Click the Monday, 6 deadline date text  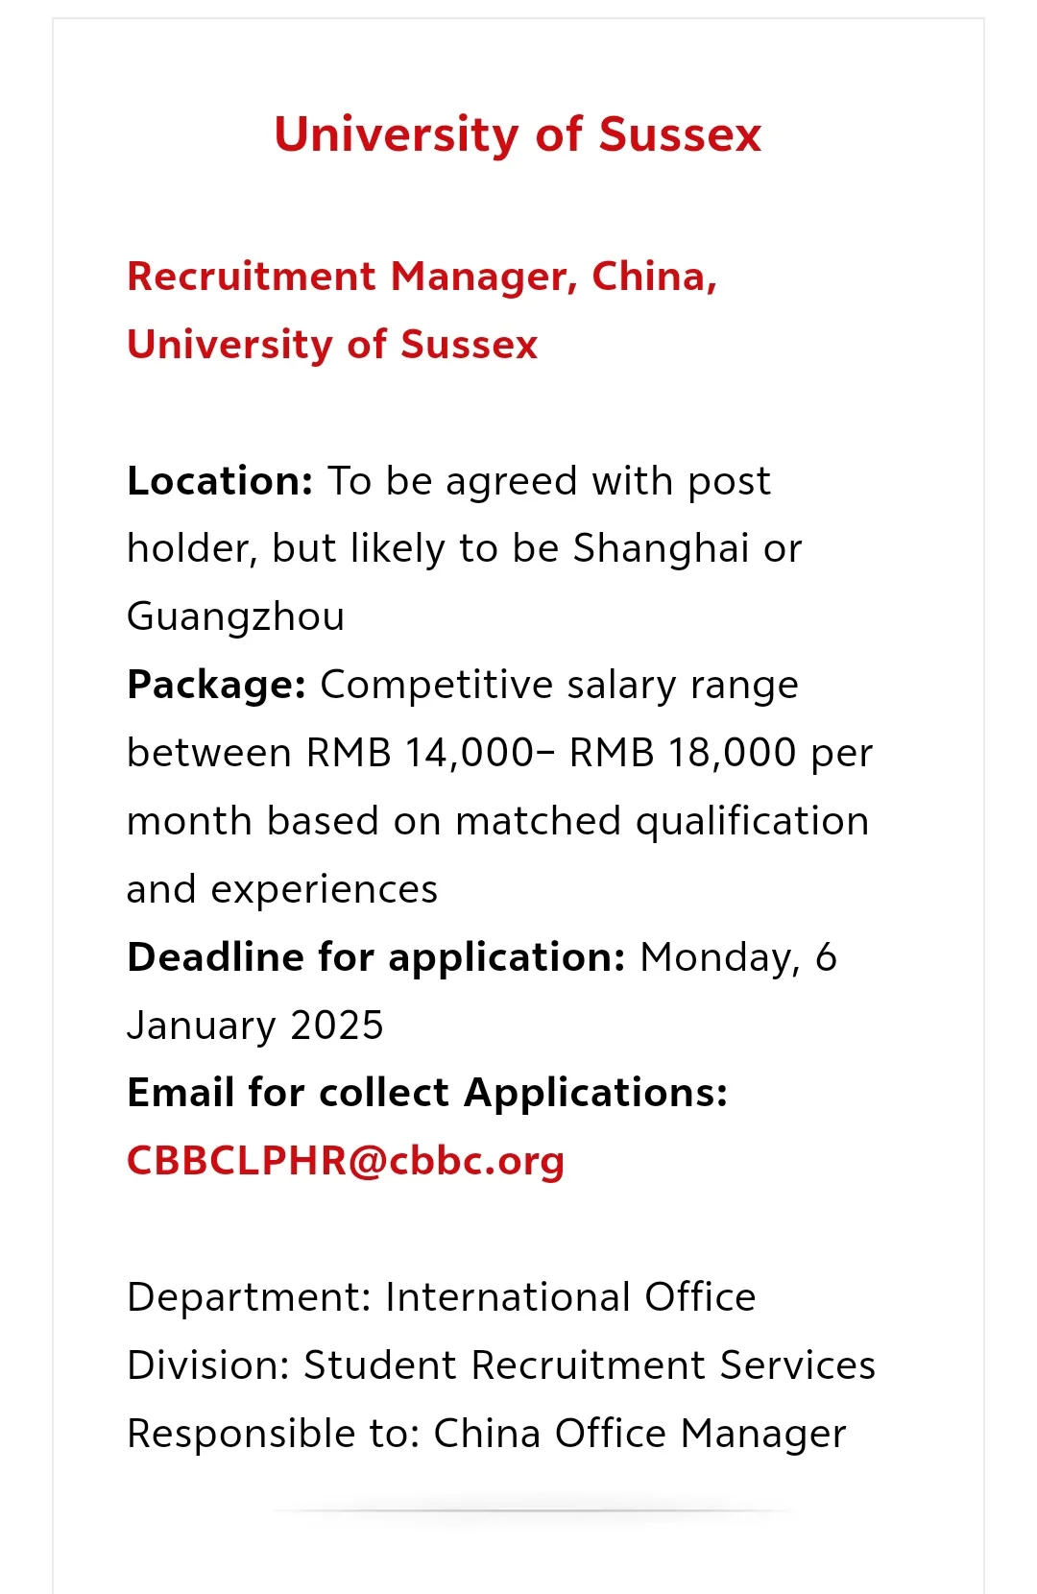738,957
